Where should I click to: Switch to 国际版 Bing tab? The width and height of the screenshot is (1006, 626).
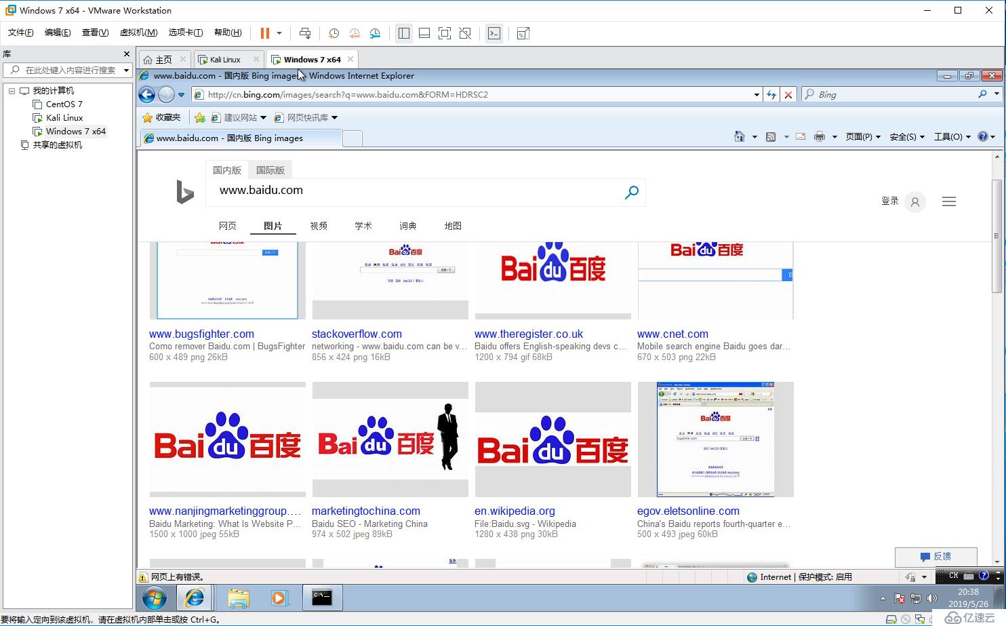coord(270,170)
